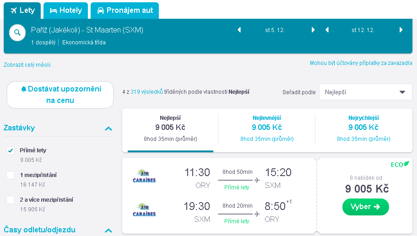Enable the 1 mezipřistání checkbox
The image size is (417, 236).
(11, 175)
